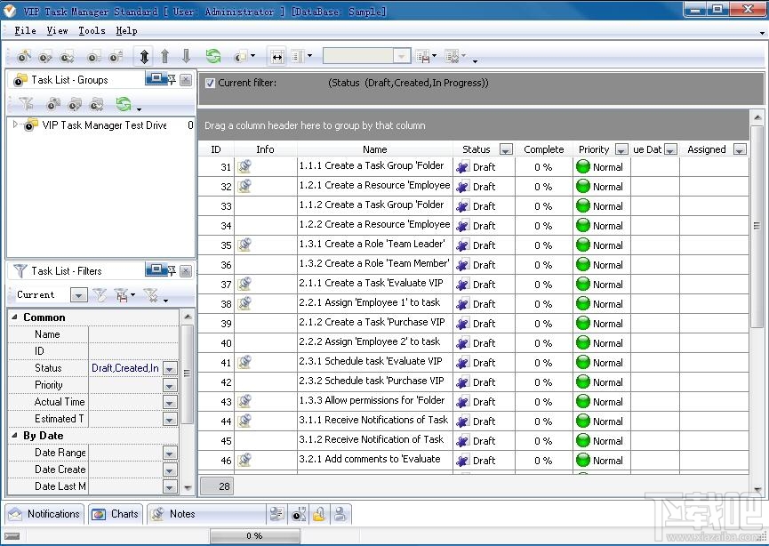Open Status column header filter dropdown

pos(506,149)
